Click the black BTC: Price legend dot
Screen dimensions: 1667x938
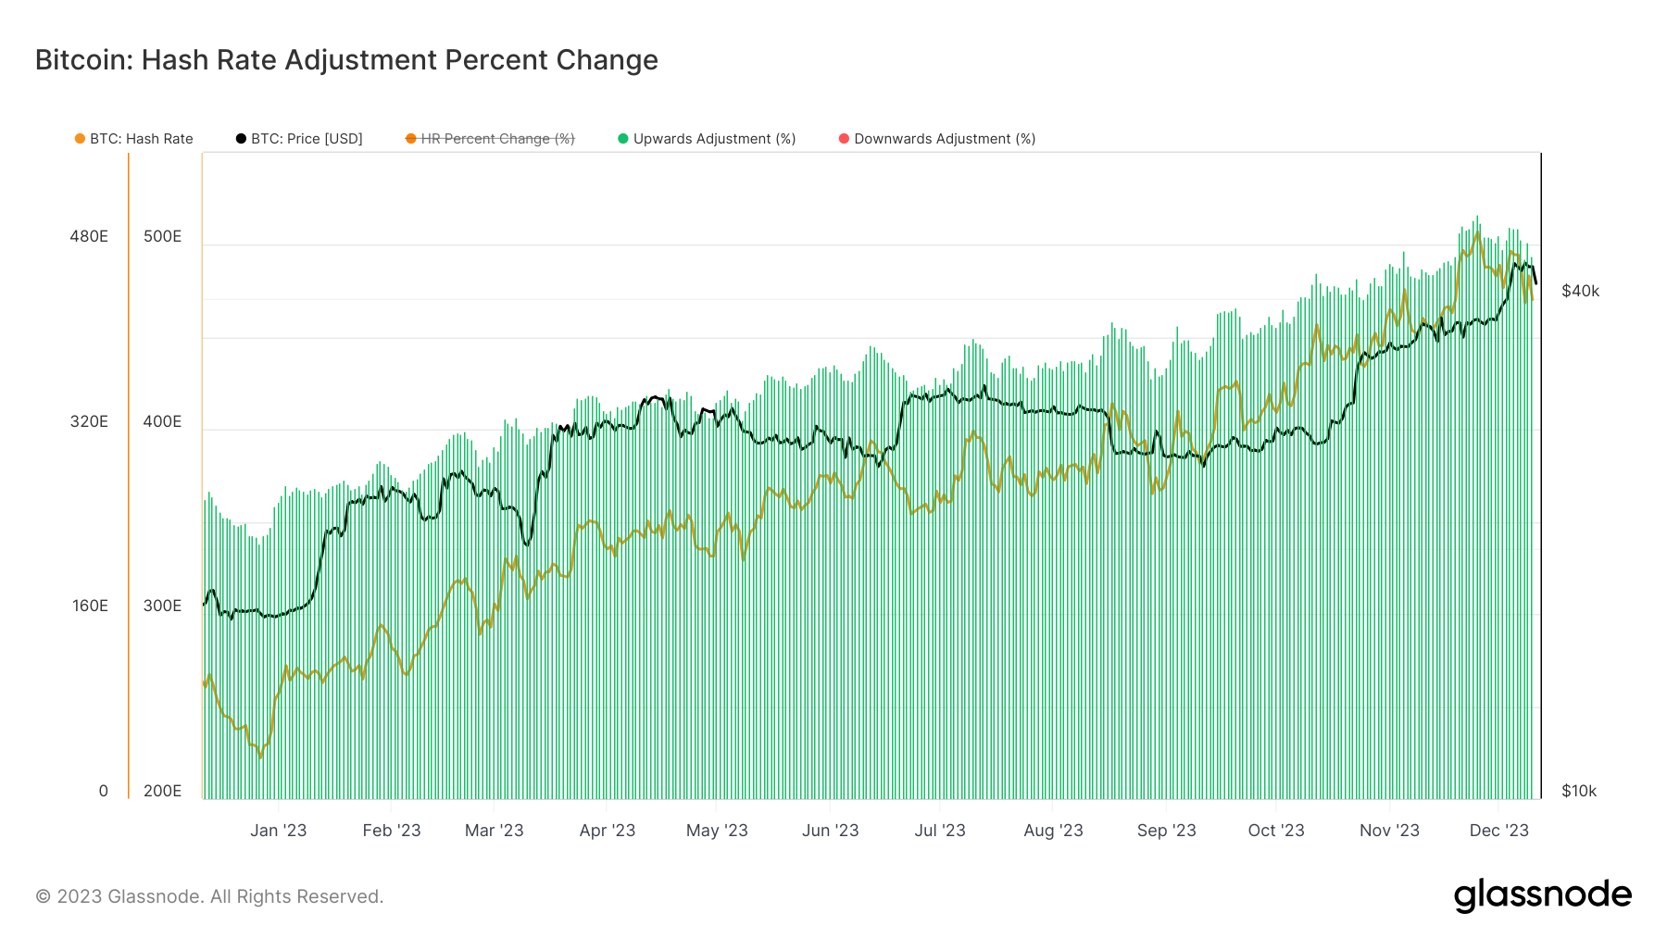tap(241, 139)
